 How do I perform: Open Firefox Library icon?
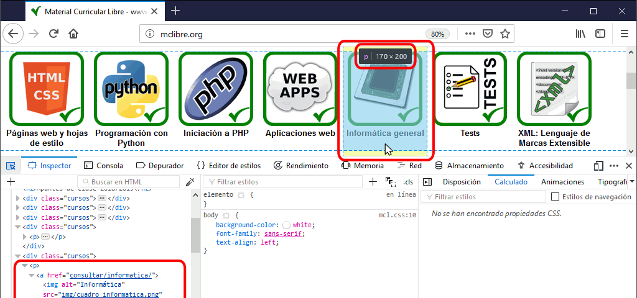(x=580, y=34)
